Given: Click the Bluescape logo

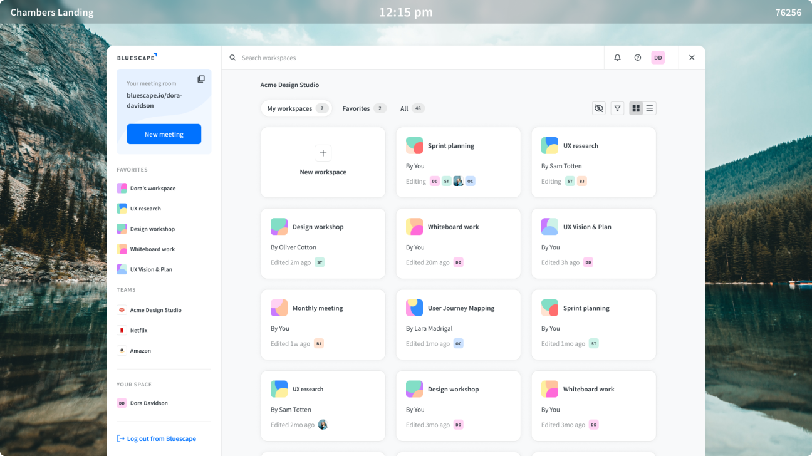Looking at the screenshot, I should click(x=137, y=56).
